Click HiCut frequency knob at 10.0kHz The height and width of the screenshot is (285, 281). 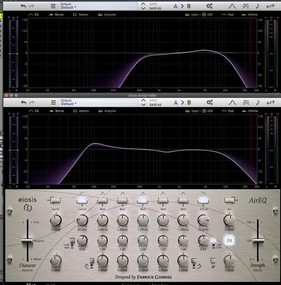tap(203, 220)
